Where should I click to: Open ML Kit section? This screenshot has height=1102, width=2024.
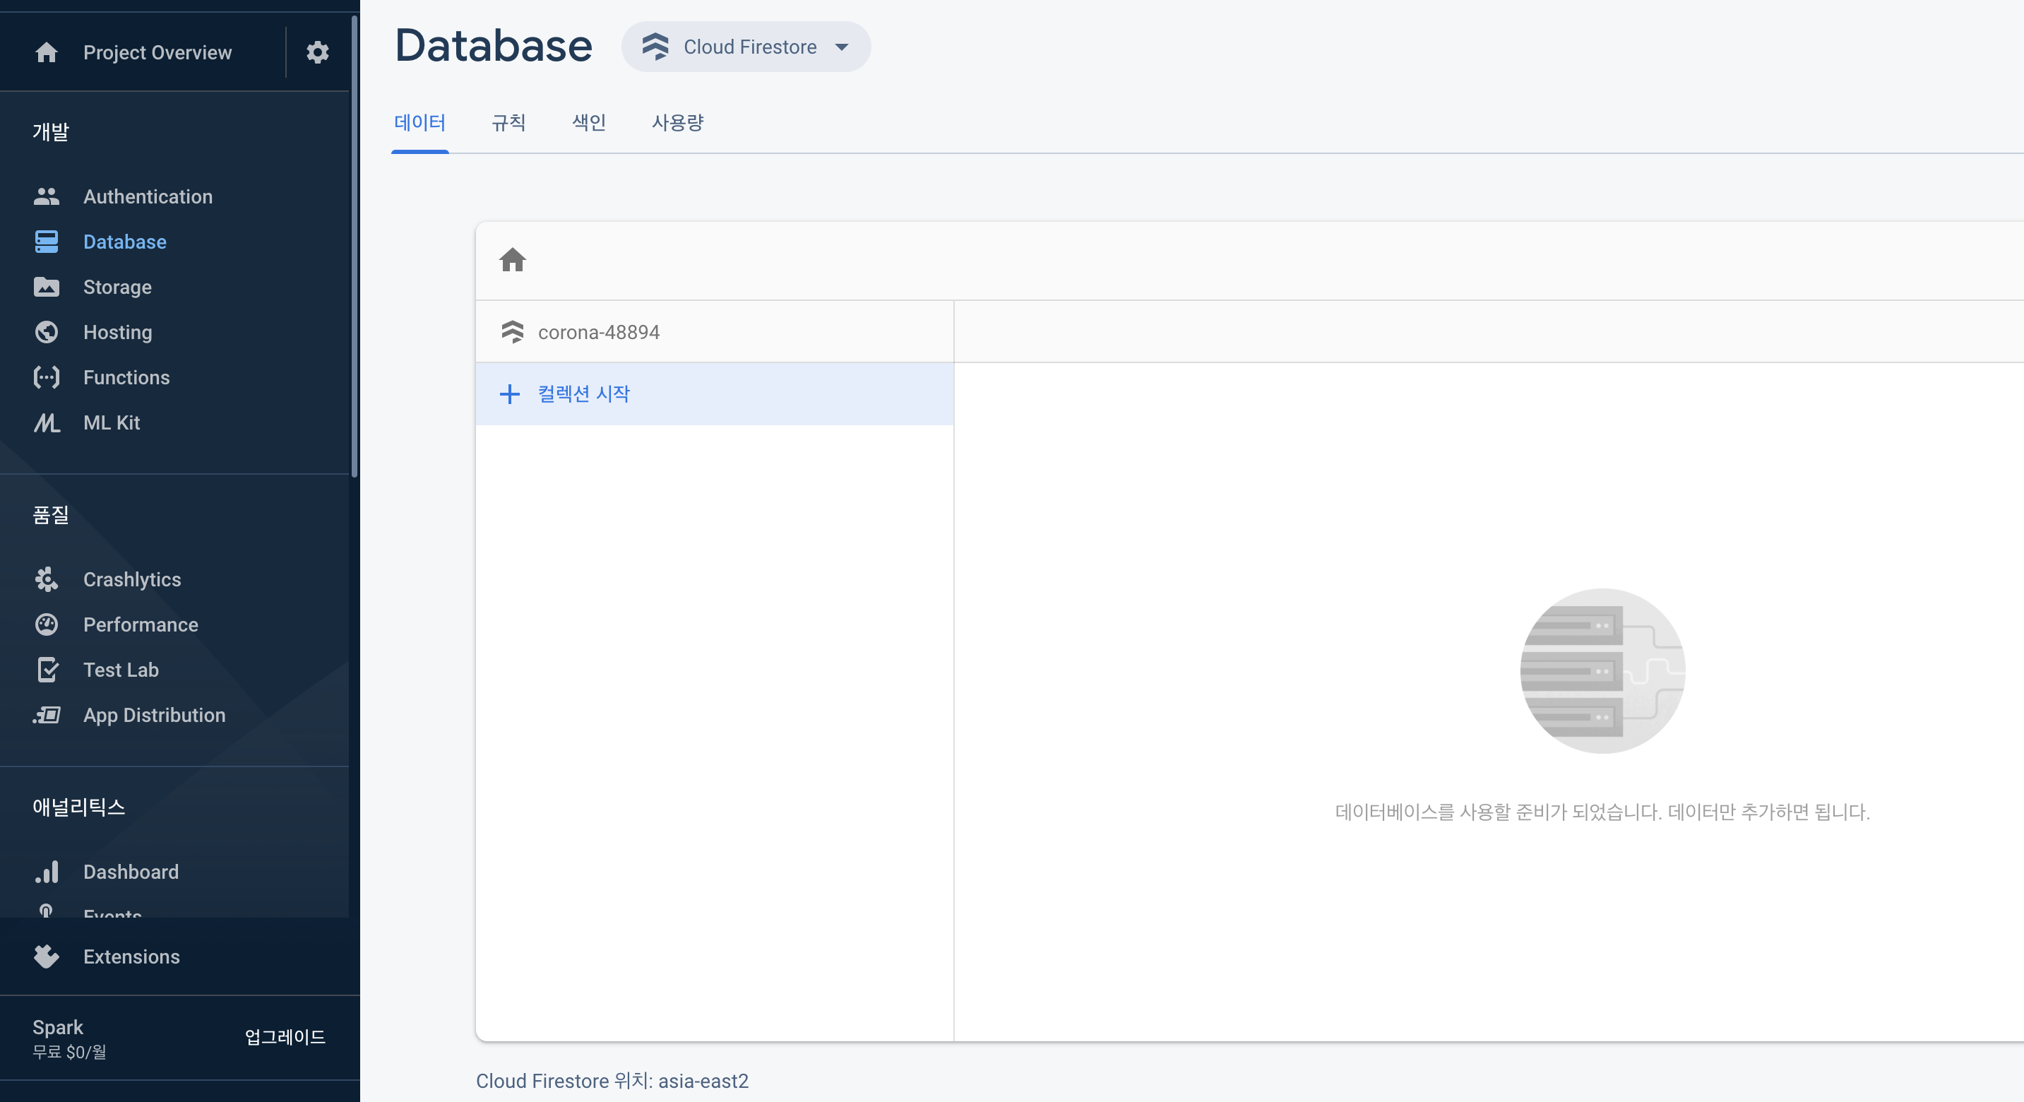pyautogui.click(x=112, y=423)
